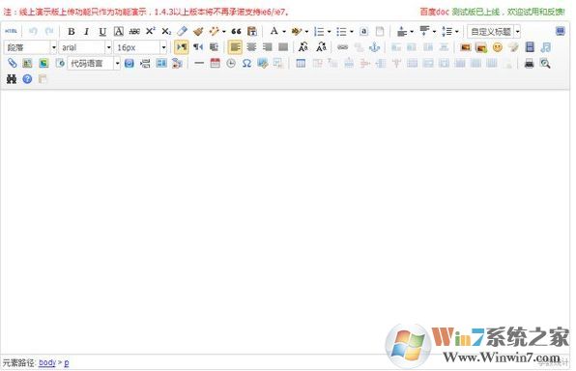Open the 代码语言 code language dropdown

click(x=94, y=63)
